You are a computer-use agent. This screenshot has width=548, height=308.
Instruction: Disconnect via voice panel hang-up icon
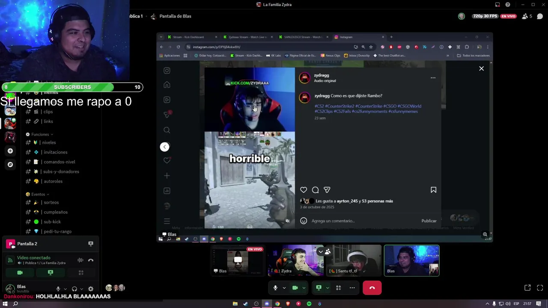(91, 260)
